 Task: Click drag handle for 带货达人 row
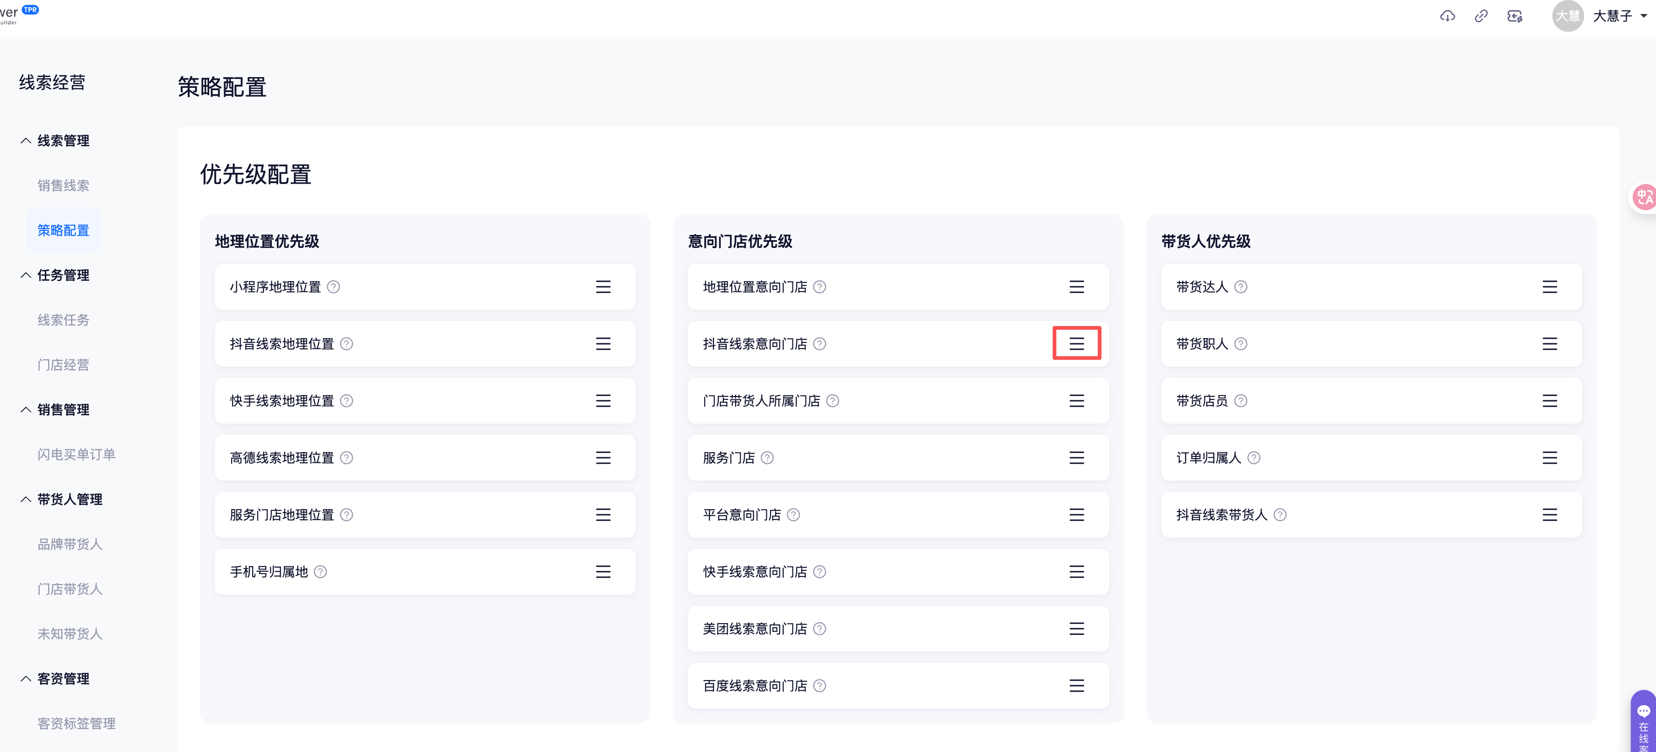click(x=1549, y=287)
